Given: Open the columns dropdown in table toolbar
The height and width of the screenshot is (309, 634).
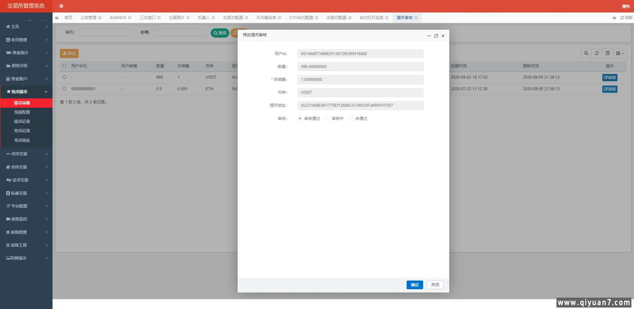Looking at the screenshot, I should 619,53.
